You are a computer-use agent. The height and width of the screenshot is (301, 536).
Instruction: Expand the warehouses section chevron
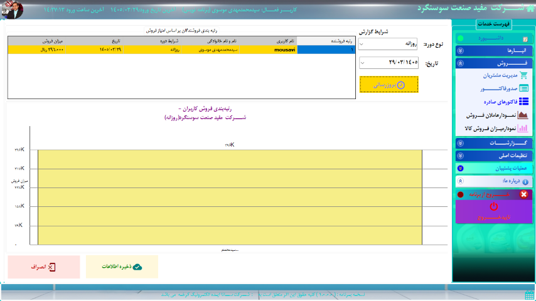[461, 51]
